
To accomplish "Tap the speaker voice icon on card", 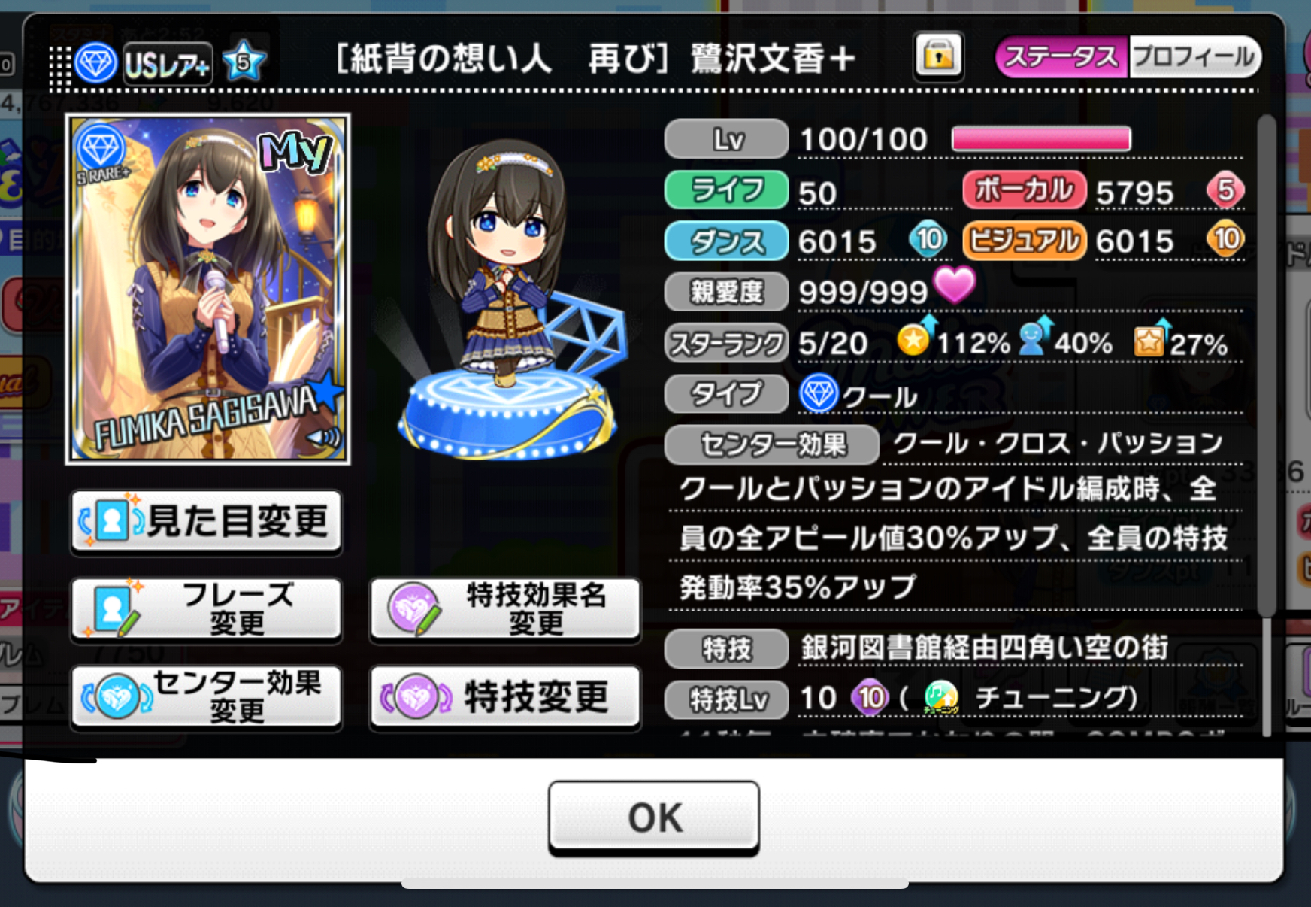I will click(x=324, y=437).
